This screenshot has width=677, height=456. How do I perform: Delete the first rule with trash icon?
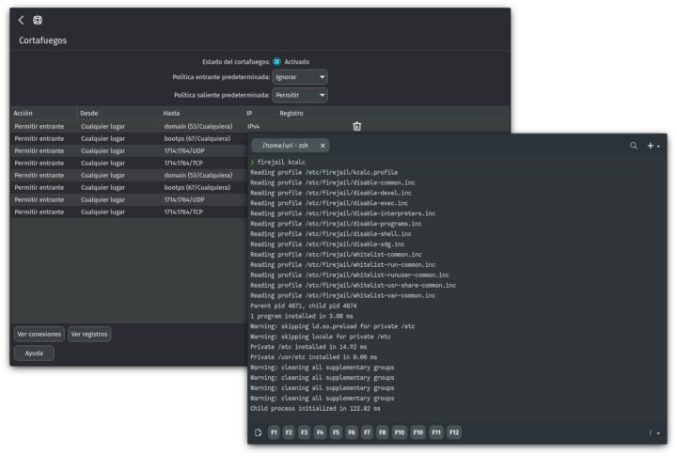click(x=356, y=126)
